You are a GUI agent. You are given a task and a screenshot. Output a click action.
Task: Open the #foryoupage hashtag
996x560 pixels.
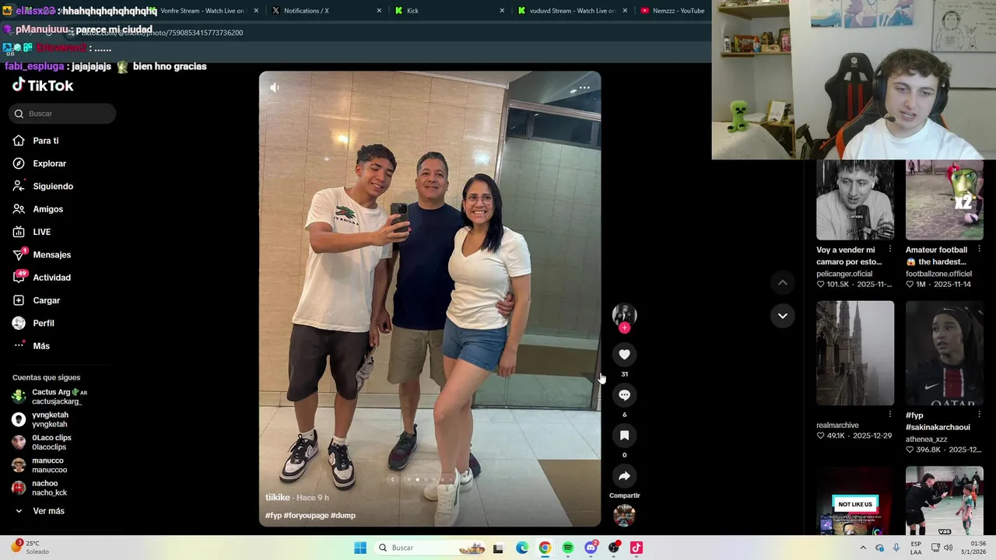pos(306,516)
